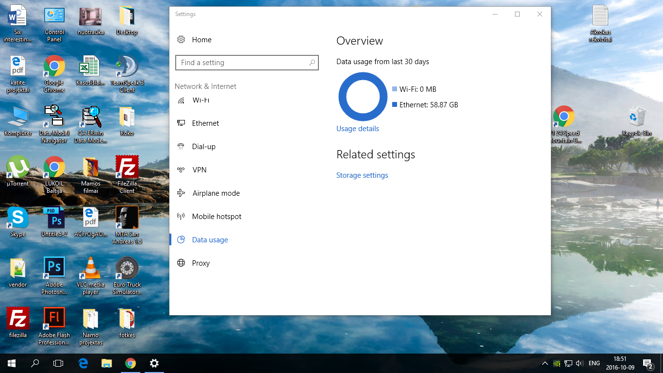This screenshot has width=663, height=373.
Task: Select the vendor file icon
Action: pos(18,272)
